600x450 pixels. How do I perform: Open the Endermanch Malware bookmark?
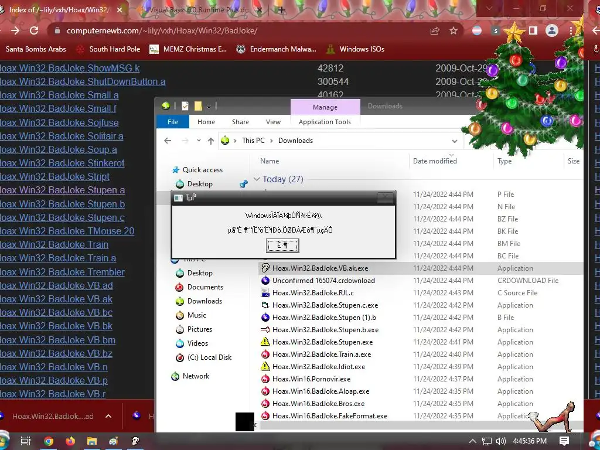[x=277, y=49]
